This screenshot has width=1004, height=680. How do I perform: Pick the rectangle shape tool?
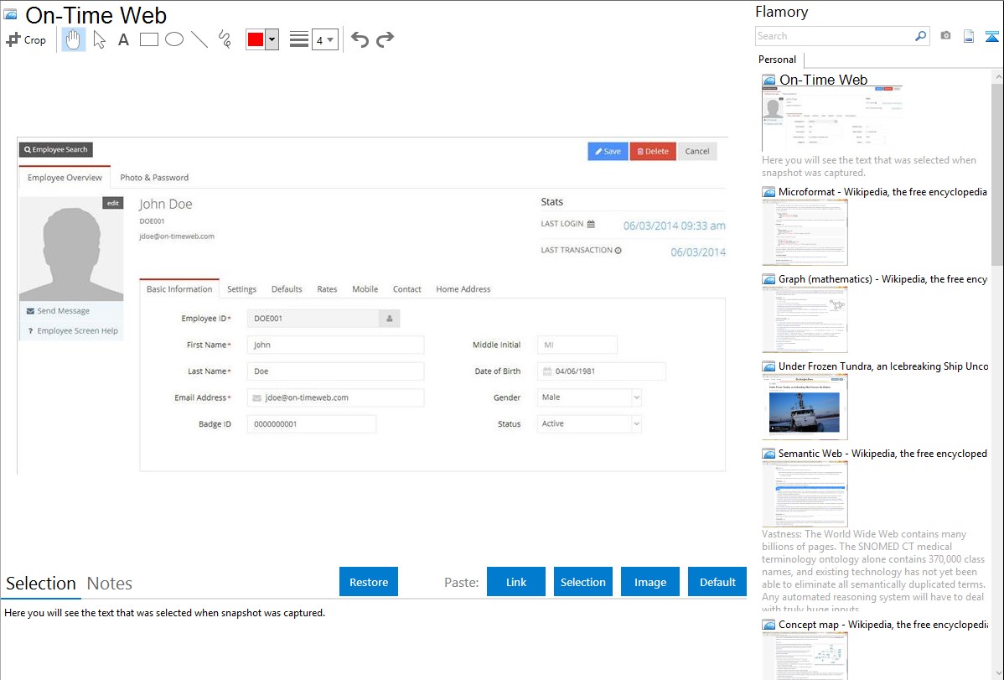(149, 39)
